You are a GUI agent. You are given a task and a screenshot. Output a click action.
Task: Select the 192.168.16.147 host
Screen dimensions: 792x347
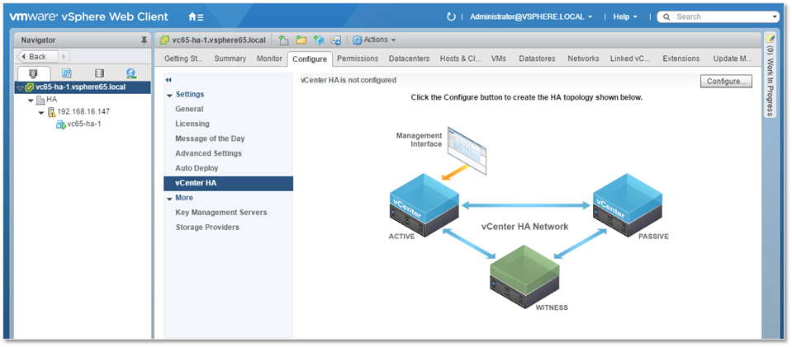point(83,111)
